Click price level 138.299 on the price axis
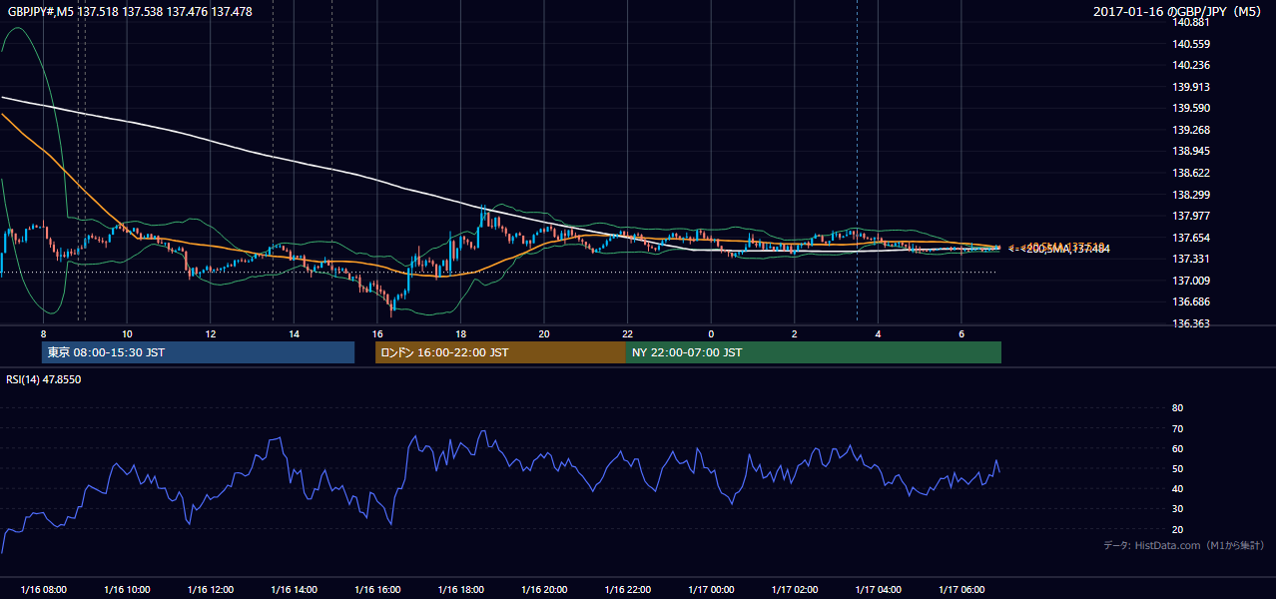1276x599 pixels. (x=1191, y=195)
